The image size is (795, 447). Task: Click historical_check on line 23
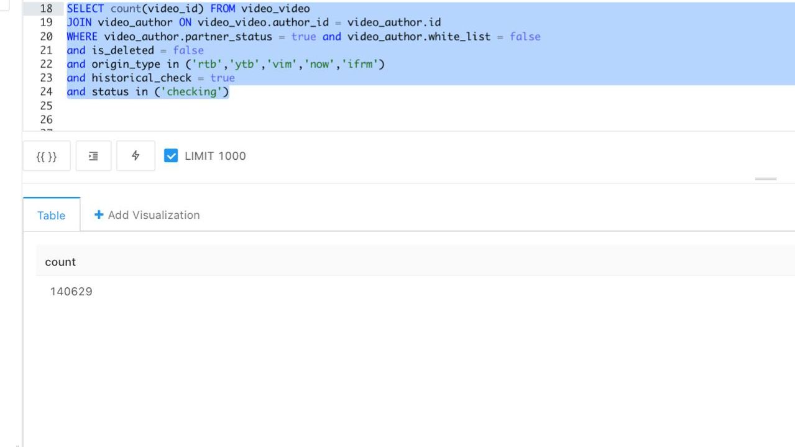pos(142,78)
